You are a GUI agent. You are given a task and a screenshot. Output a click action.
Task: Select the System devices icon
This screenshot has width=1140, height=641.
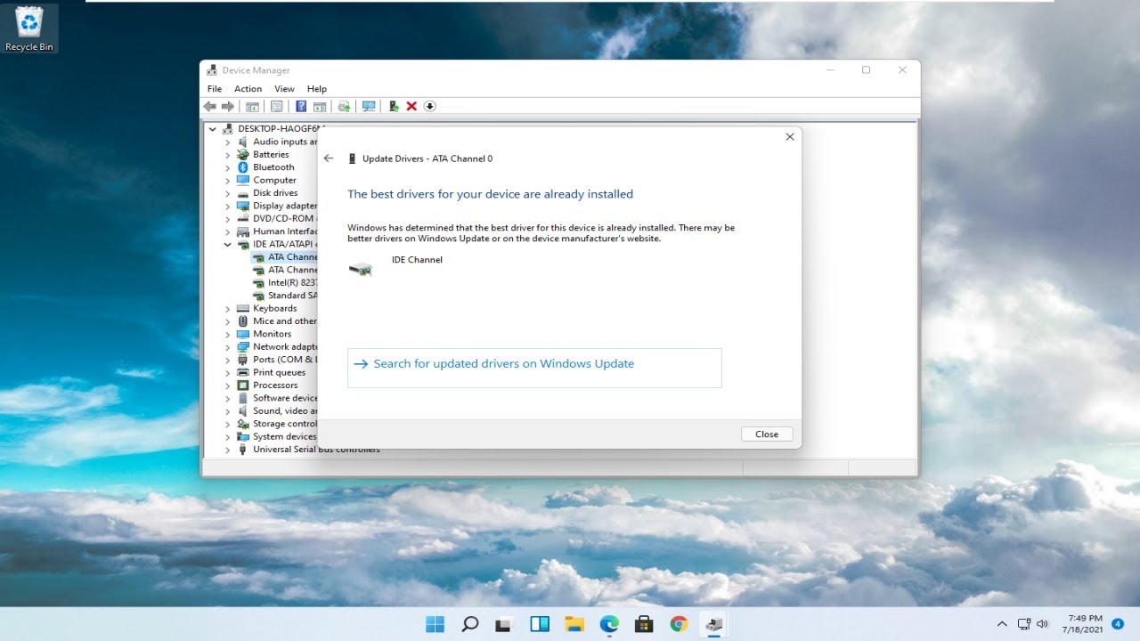[x=242, y=437]
